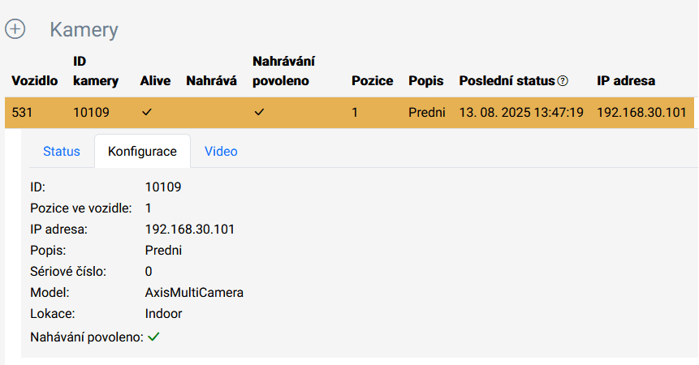Click the help icon beside Poslední status

563,81
